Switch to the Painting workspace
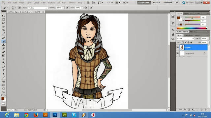 (168, 3)
